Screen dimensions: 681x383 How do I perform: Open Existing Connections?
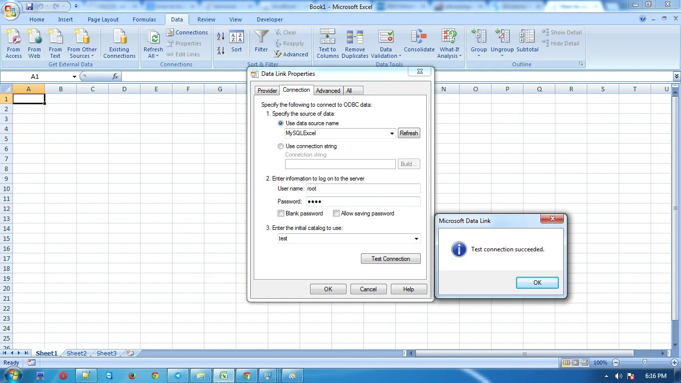coord(119,44)
